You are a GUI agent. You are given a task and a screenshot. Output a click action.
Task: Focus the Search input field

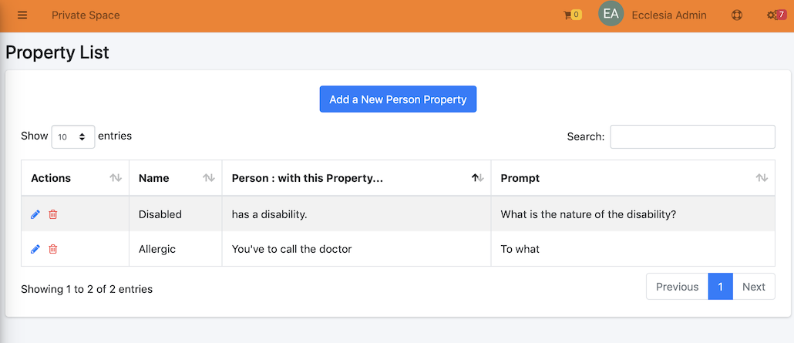692,136
